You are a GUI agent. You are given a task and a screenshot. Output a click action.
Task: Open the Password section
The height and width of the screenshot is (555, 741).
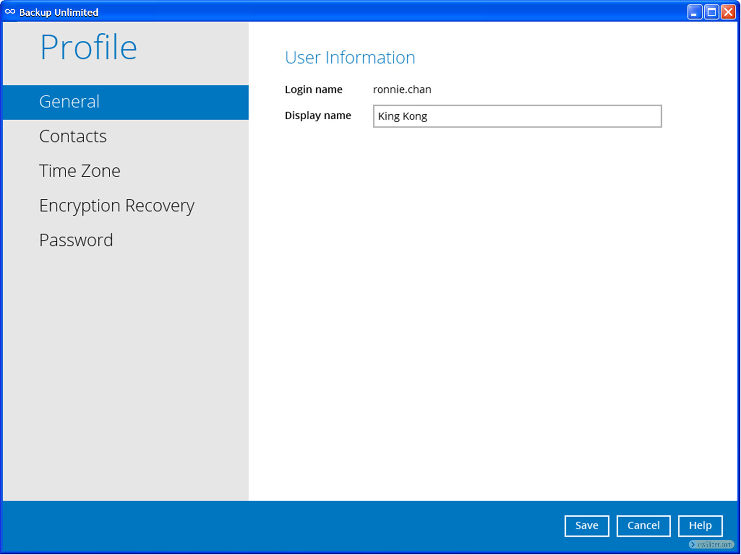pos(76,240)
